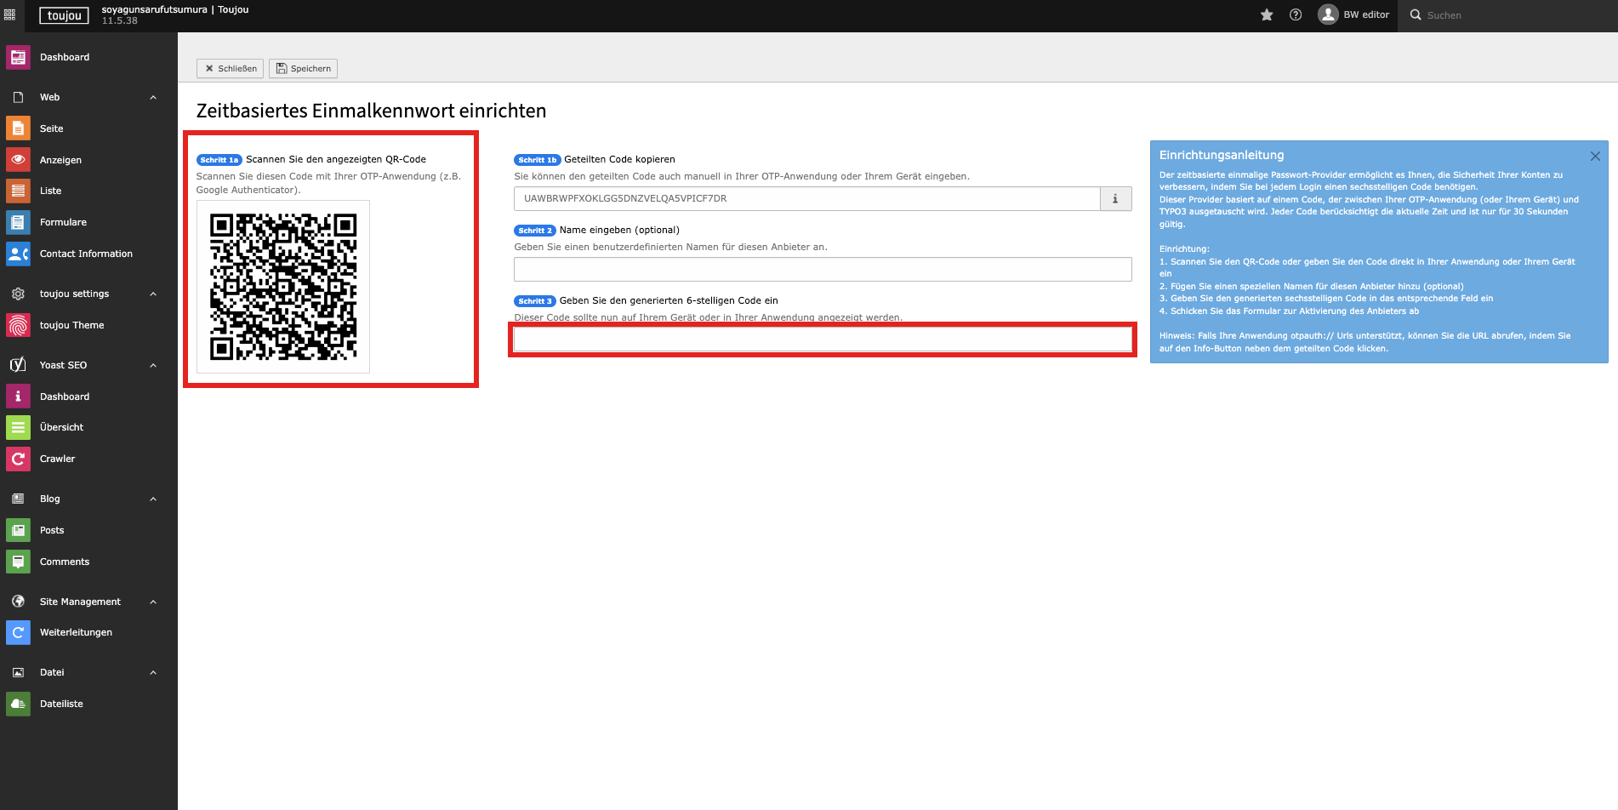This screenshot has width=1618, height=810.
Task: Collapse the Site Management group
Action: coord(153,602)
